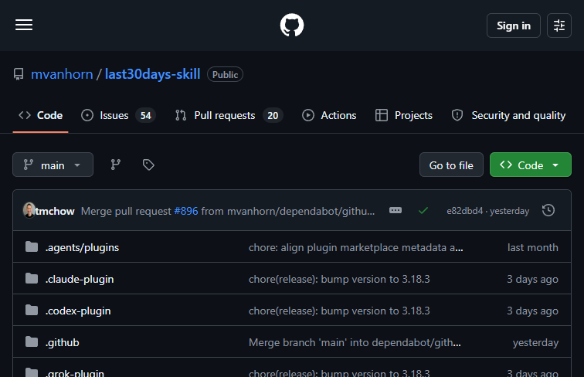Open the Actions tab

tap(329, 115)
